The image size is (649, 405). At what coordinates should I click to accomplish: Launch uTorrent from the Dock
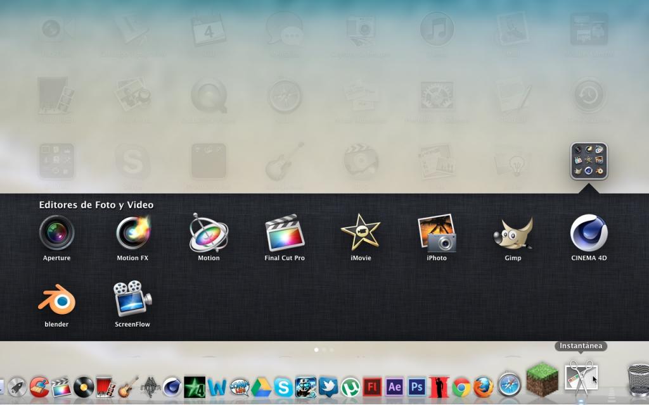click(350, 387)
